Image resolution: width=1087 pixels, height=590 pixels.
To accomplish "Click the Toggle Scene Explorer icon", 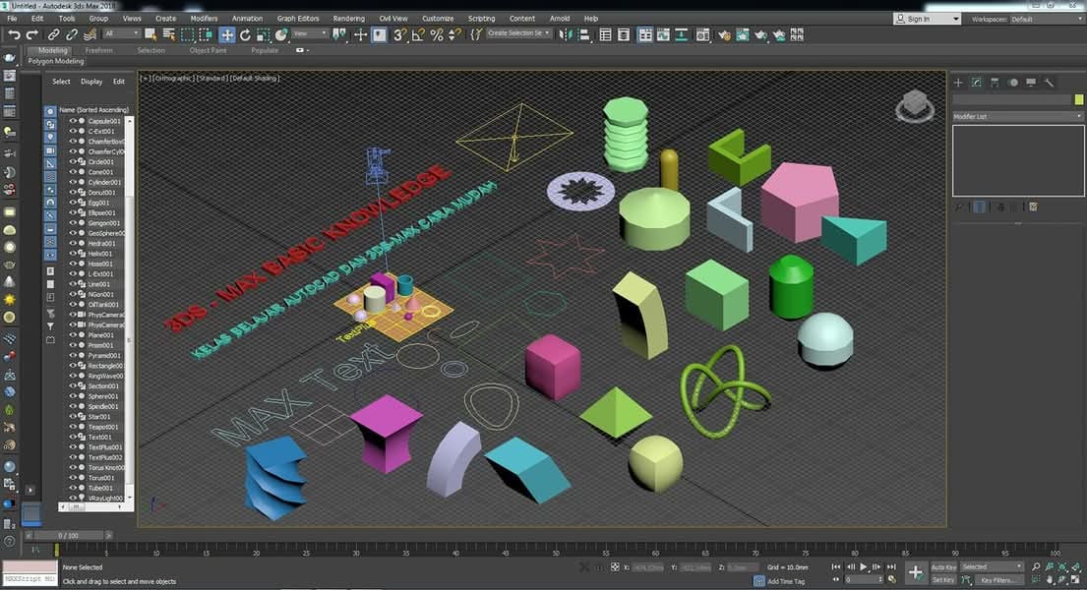I will click(x=605, y=34).
